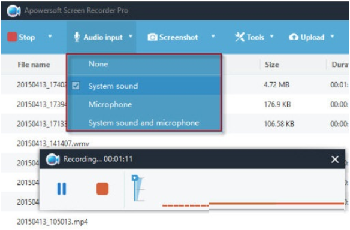
Task: Uncheck the System sound checkbox
Action: [76, 86]
